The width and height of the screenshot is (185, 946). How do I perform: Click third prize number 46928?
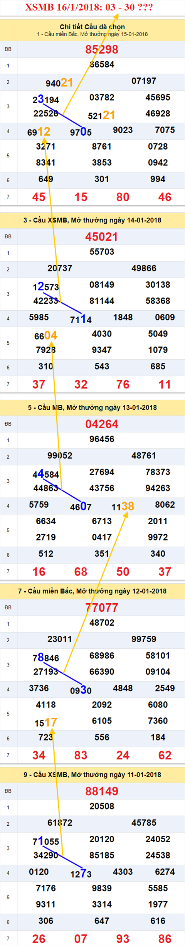158,114
